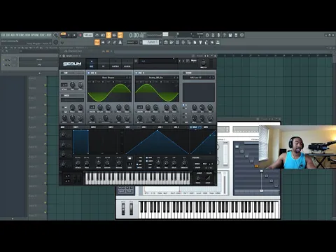Toggle the orange loop recording icon

point(120,35)
